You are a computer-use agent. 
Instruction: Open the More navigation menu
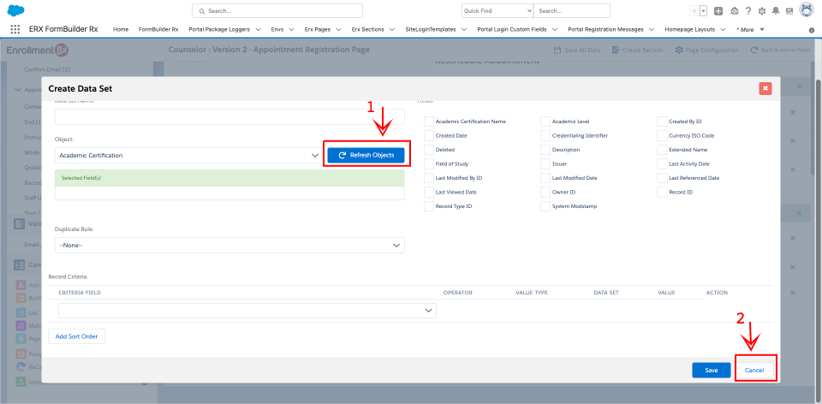click(750, 29)
